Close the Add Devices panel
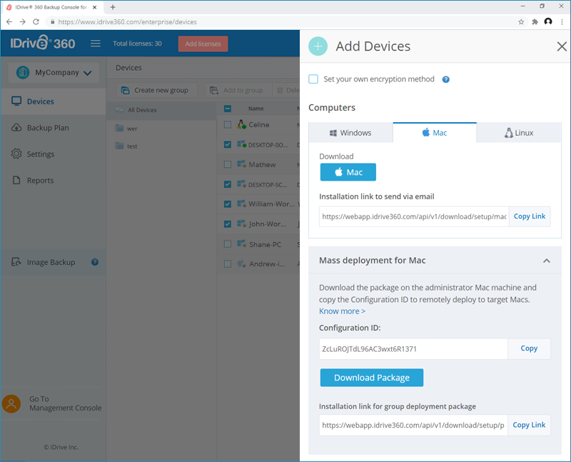This screenshot has height=462, width=571. 562,46
